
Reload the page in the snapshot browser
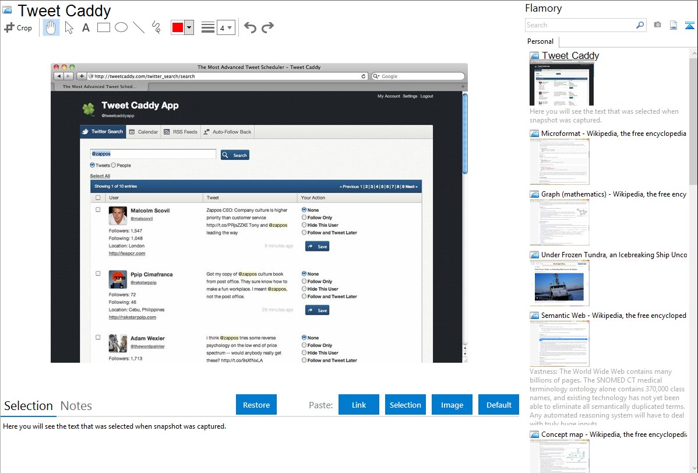[x=363, y=76]
